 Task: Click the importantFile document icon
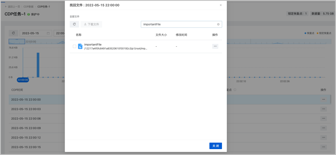(x=80, y=46)
